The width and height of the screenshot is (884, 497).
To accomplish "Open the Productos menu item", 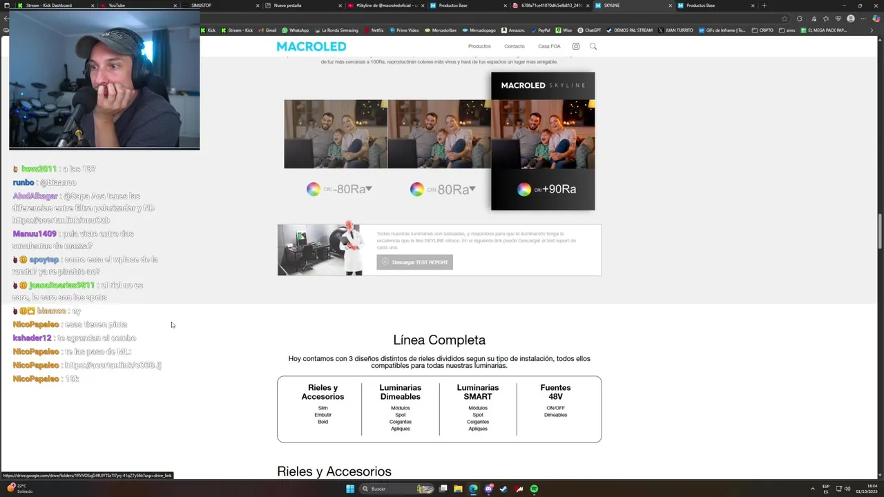I will pyautogui.click(x=479, y=46).
